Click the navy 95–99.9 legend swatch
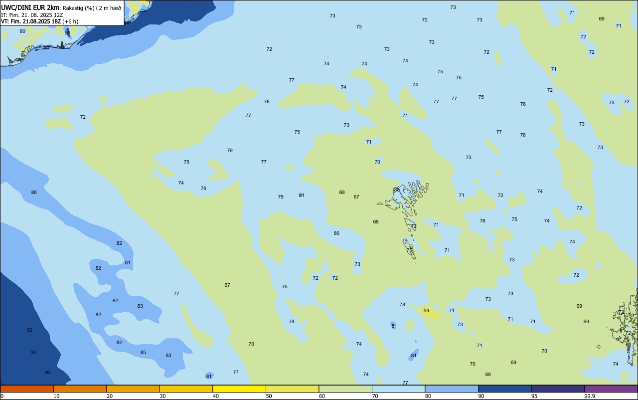 pyautogui.click(x=558, y=389)
